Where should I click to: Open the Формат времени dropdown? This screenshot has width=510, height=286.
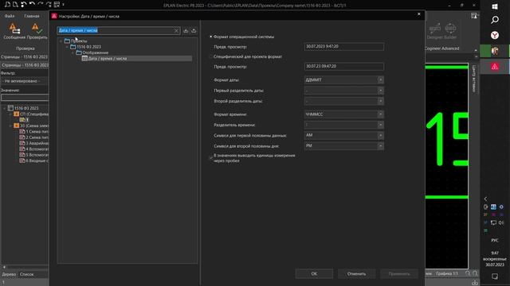tap(343, 114)
